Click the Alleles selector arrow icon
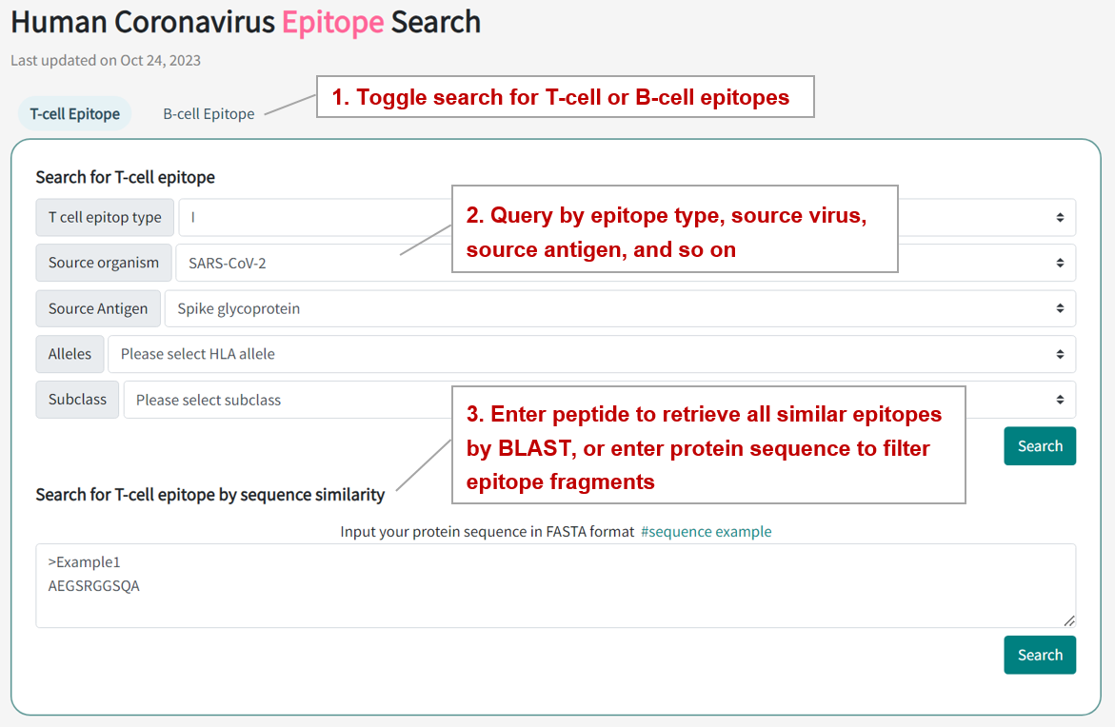Image resolution: width=1115 pixels, height=727 pixels. pyautogui.click(x=1060, y=355)
